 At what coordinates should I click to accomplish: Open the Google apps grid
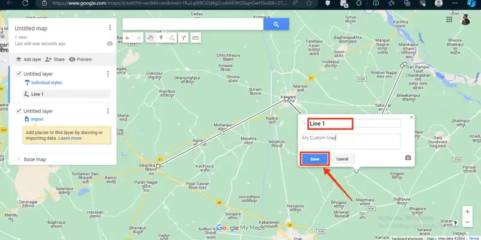(449, 20)
